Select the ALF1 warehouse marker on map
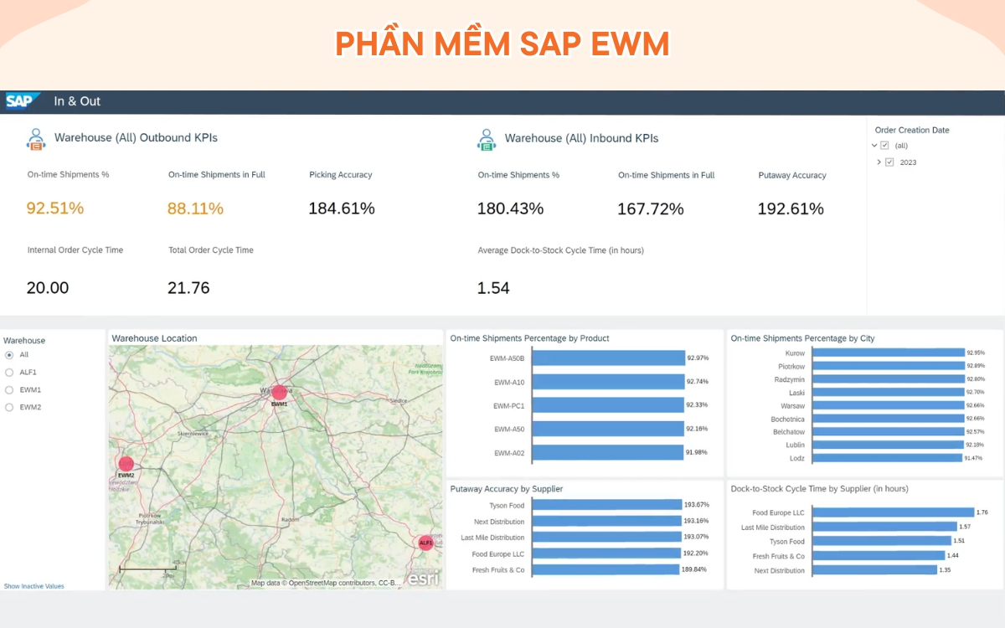Image resolution: width=1005 pixels, height=628 pixels. (426, 543)
